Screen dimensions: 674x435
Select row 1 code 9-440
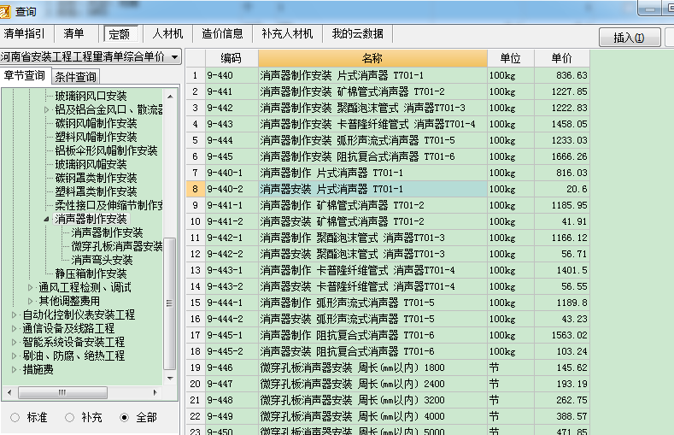tap(232, 76)
